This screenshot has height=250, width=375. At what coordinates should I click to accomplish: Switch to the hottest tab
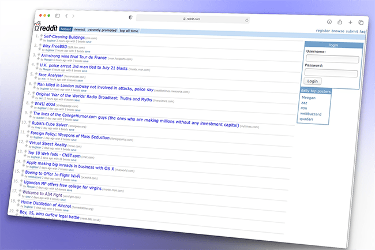pyautogui.click(x=66, y=29)
